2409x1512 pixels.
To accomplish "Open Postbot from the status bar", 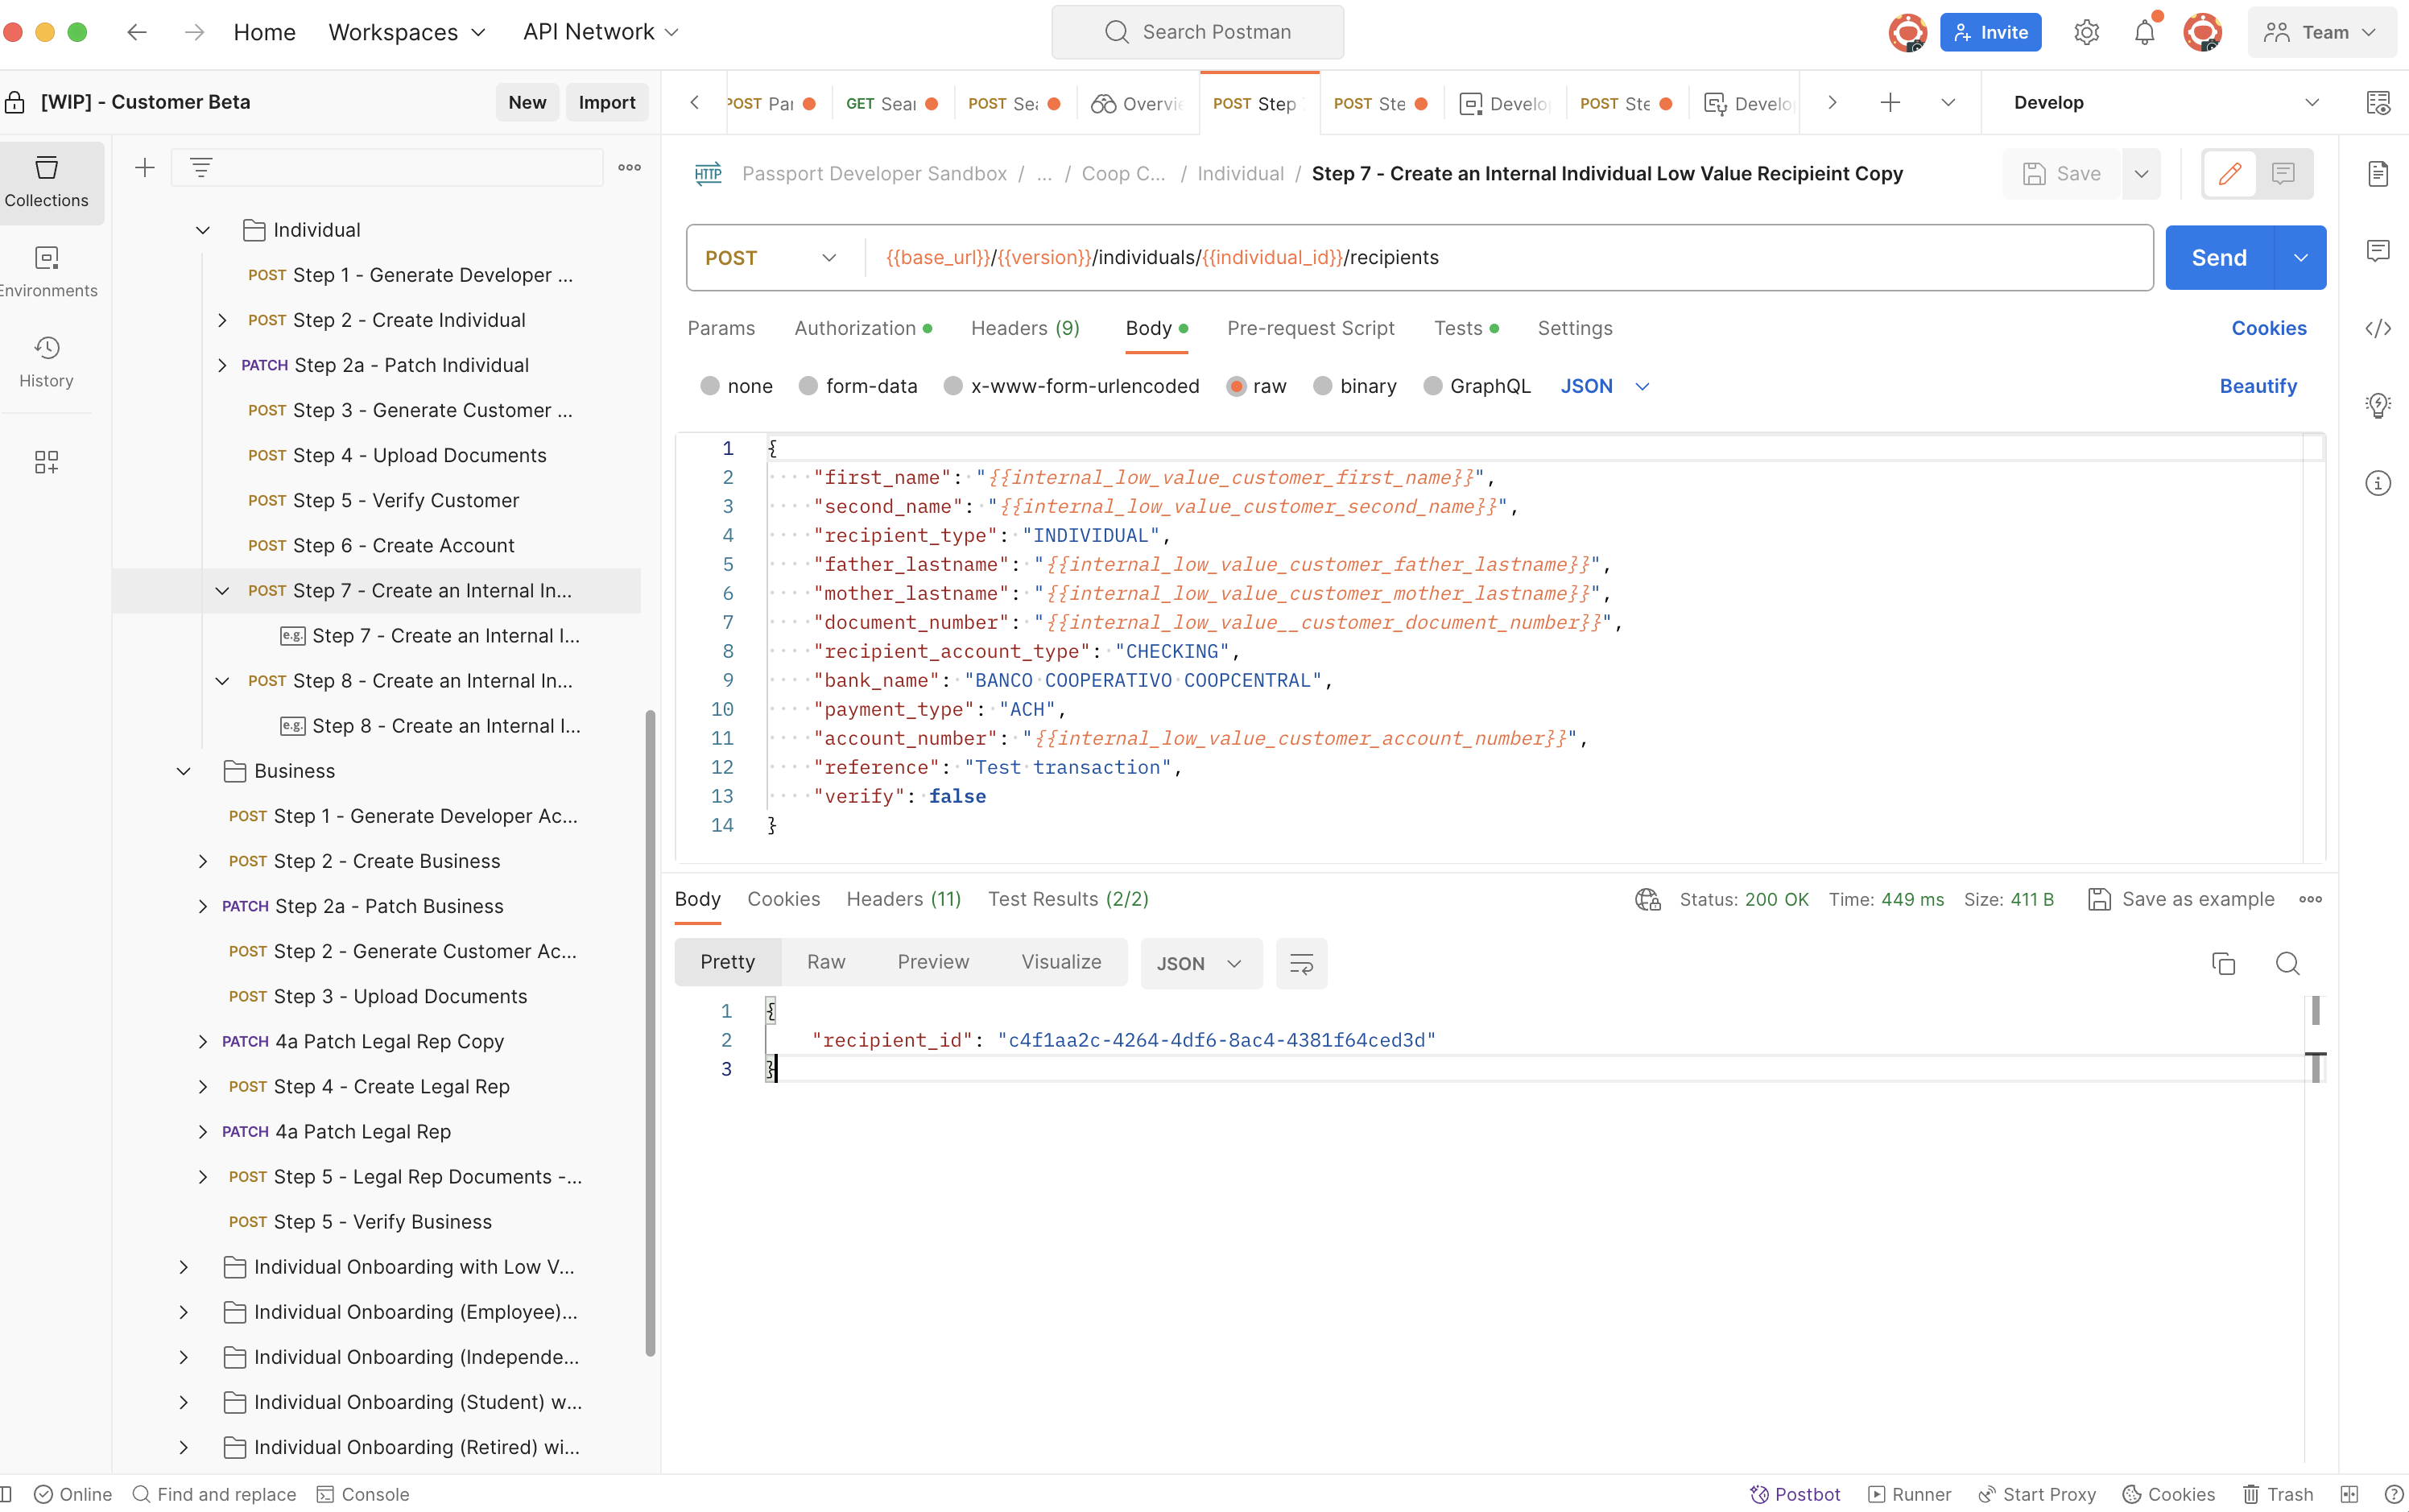I will [x=1795, y=1493].
